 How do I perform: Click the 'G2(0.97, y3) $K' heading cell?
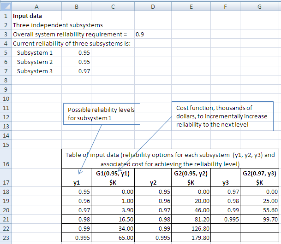click(x=259, y=178)
